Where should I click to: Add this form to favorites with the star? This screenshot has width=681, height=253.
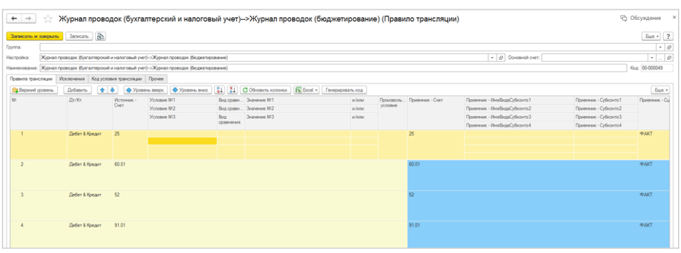pos(49,19)
